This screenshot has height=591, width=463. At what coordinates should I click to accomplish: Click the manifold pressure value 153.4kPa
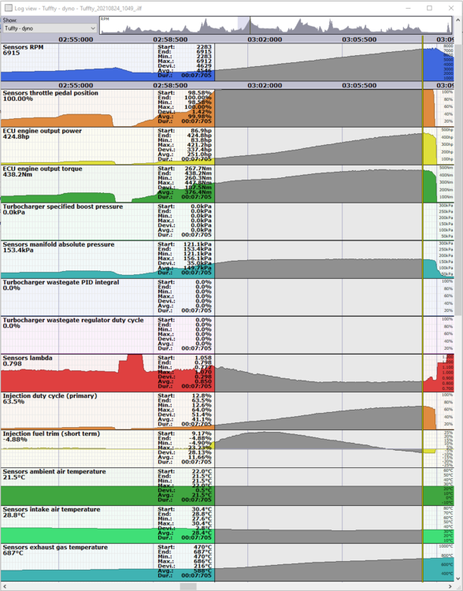pyautogui.click(x=18, y=251)
